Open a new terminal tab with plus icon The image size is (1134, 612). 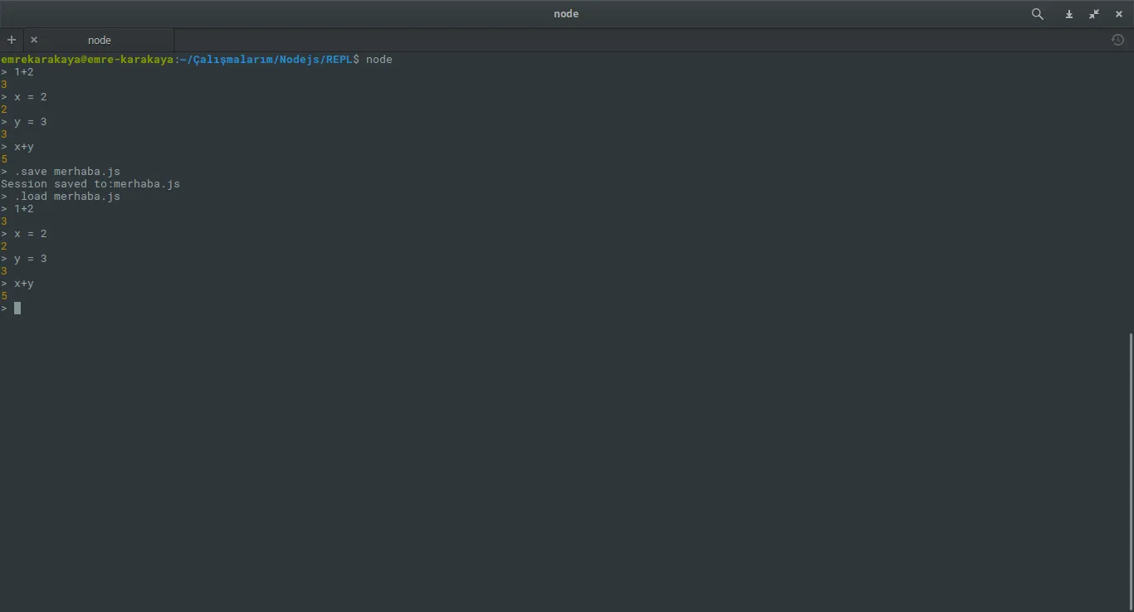click(x=12, y=40)
